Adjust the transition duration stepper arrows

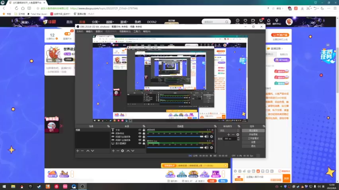[x=238, y=139]
